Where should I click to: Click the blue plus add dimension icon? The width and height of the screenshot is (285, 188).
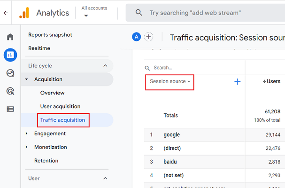coord(237,82)
